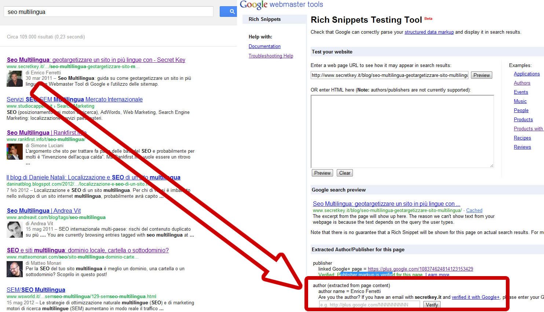Open the Documentation help link
This screenshot has width=544, height=312.
click(264, 46)
